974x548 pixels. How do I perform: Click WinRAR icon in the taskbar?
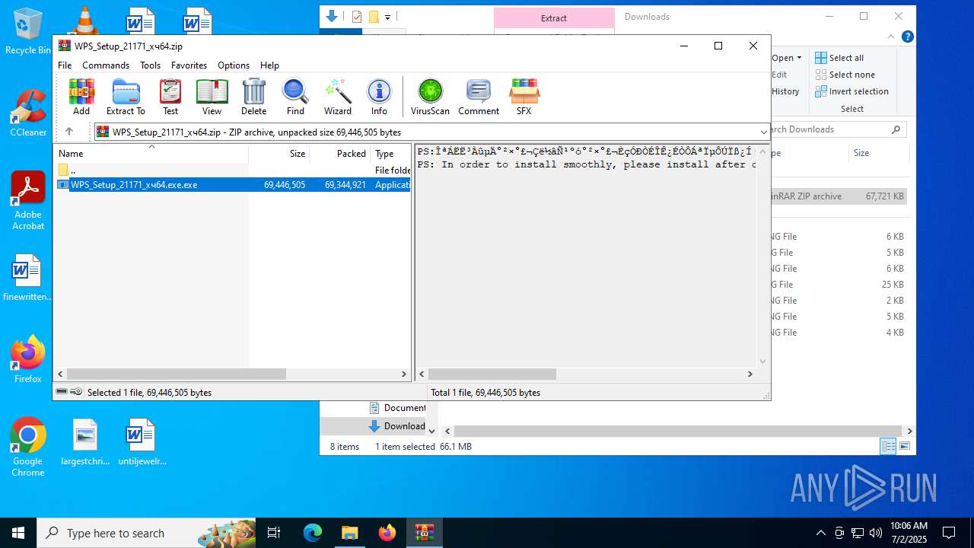(x=425, y=533)
